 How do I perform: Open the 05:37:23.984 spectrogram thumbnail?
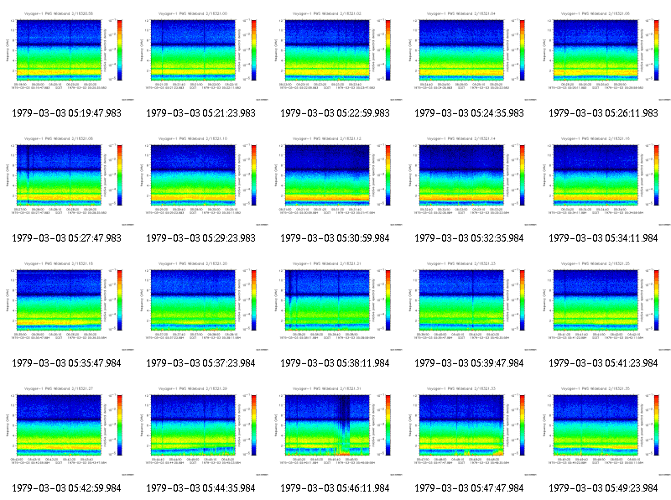(x=201, y=305)
